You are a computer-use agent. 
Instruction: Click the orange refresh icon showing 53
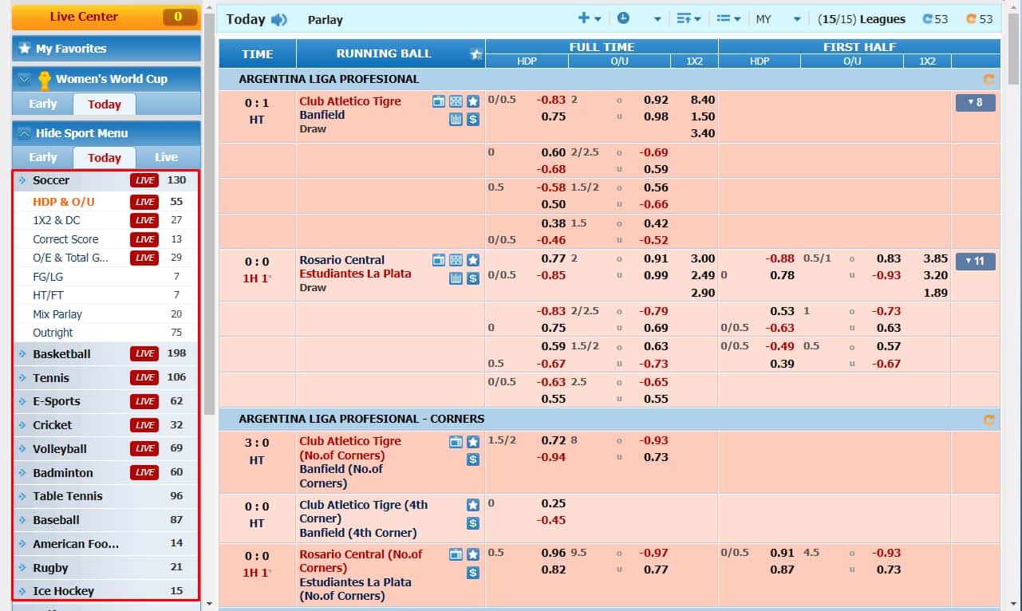tap(971, 19)
